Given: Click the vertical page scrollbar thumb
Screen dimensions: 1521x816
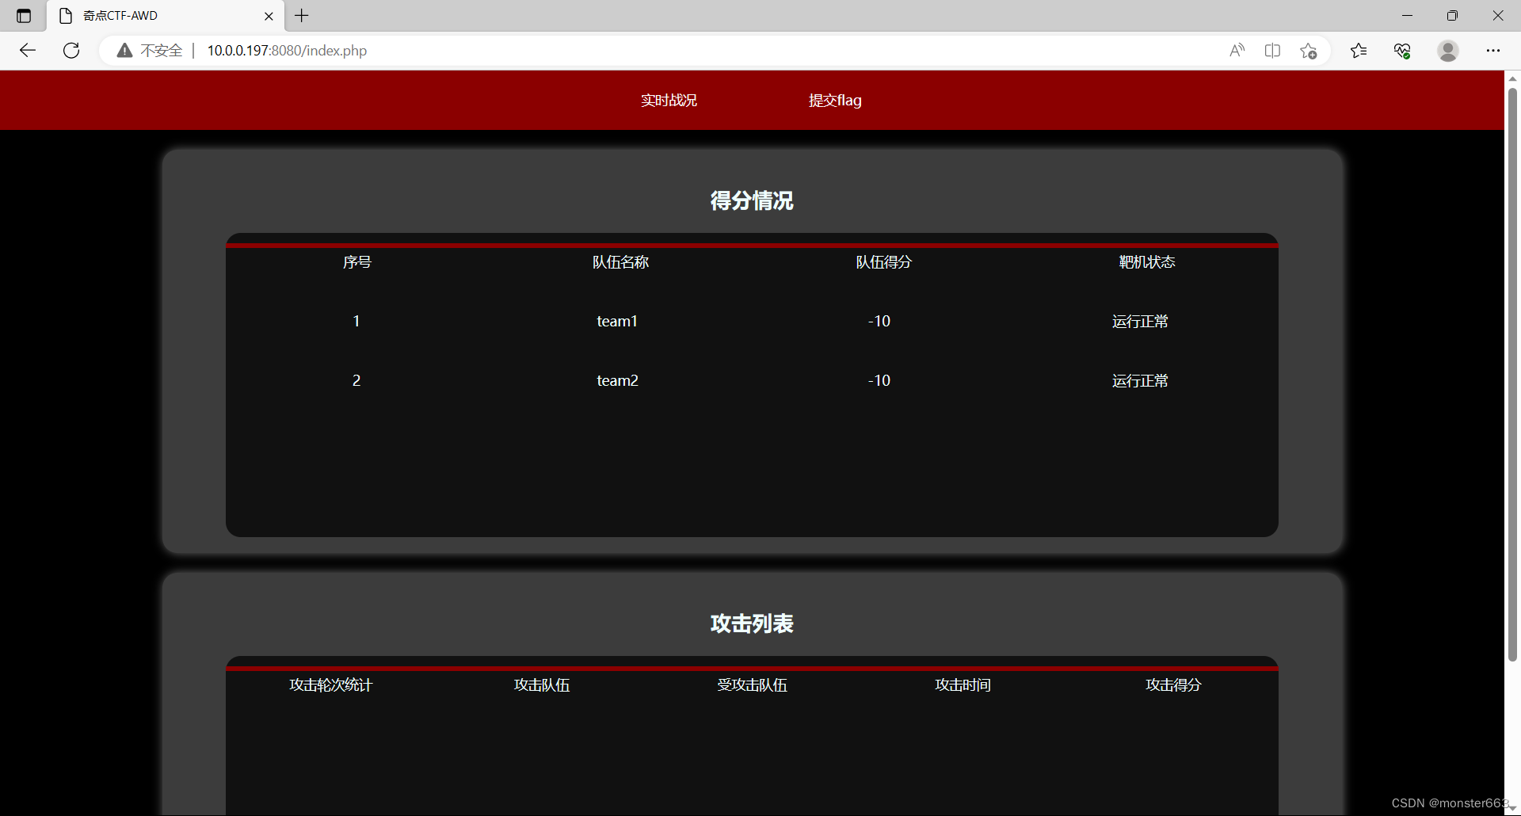Looking at the screenshot, I should (1512, 374).
